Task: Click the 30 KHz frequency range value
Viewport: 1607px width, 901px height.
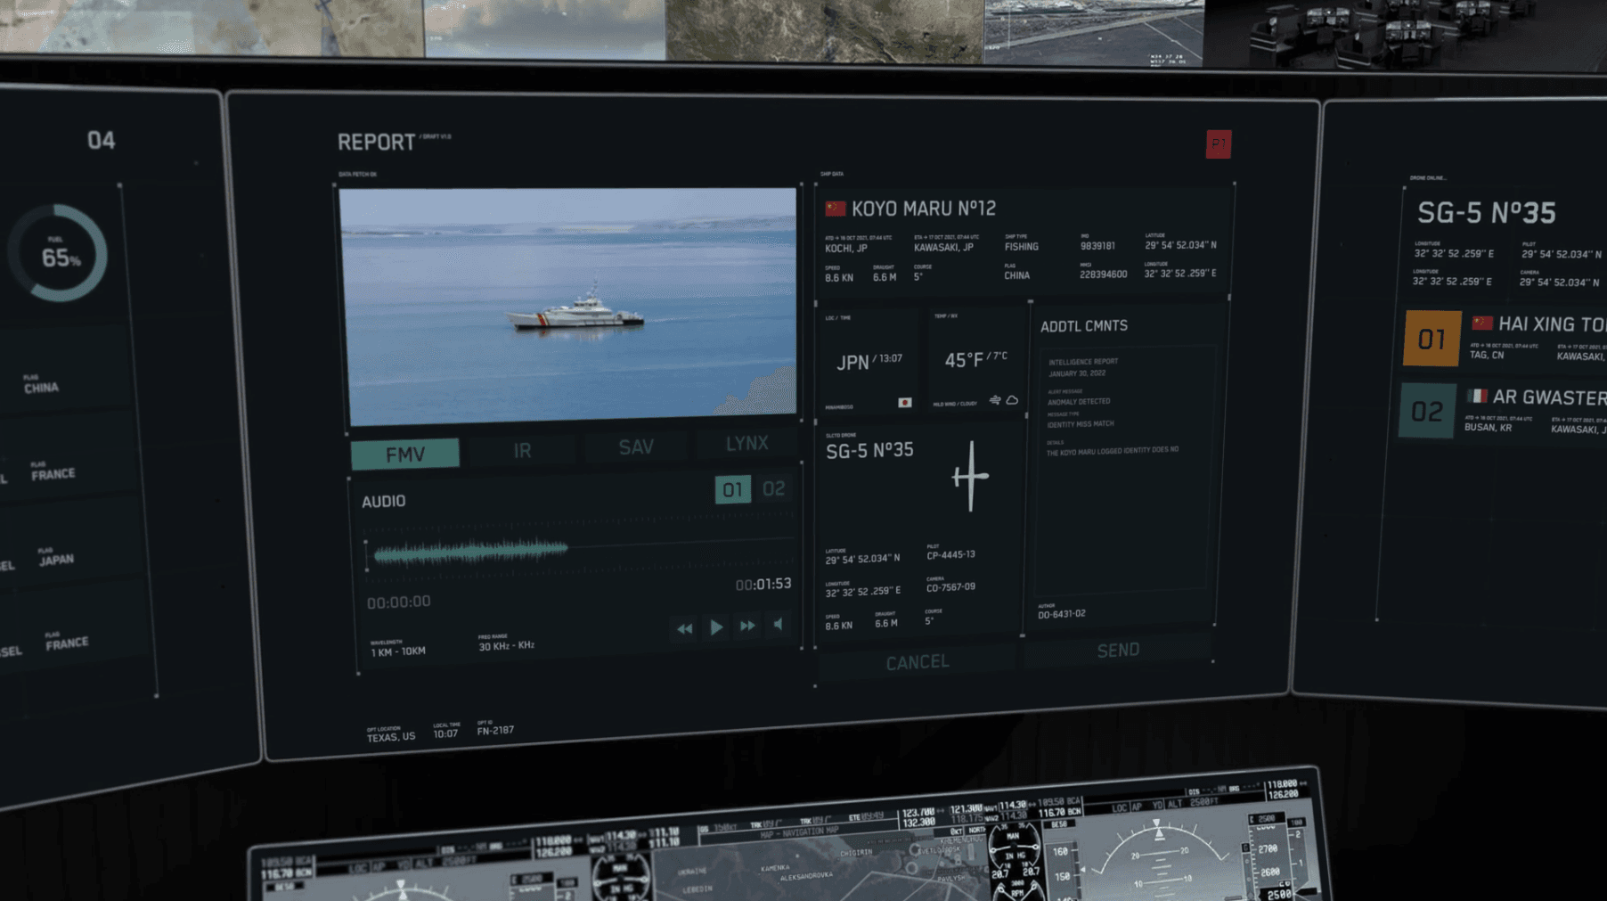Action: 506,646
